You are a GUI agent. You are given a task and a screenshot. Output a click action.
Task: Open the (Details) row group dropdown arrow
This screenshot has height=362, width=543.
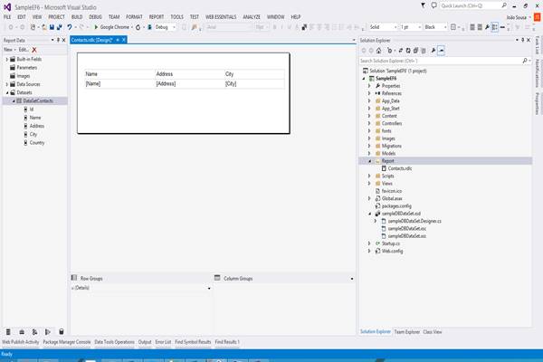(x=209, y=288)
